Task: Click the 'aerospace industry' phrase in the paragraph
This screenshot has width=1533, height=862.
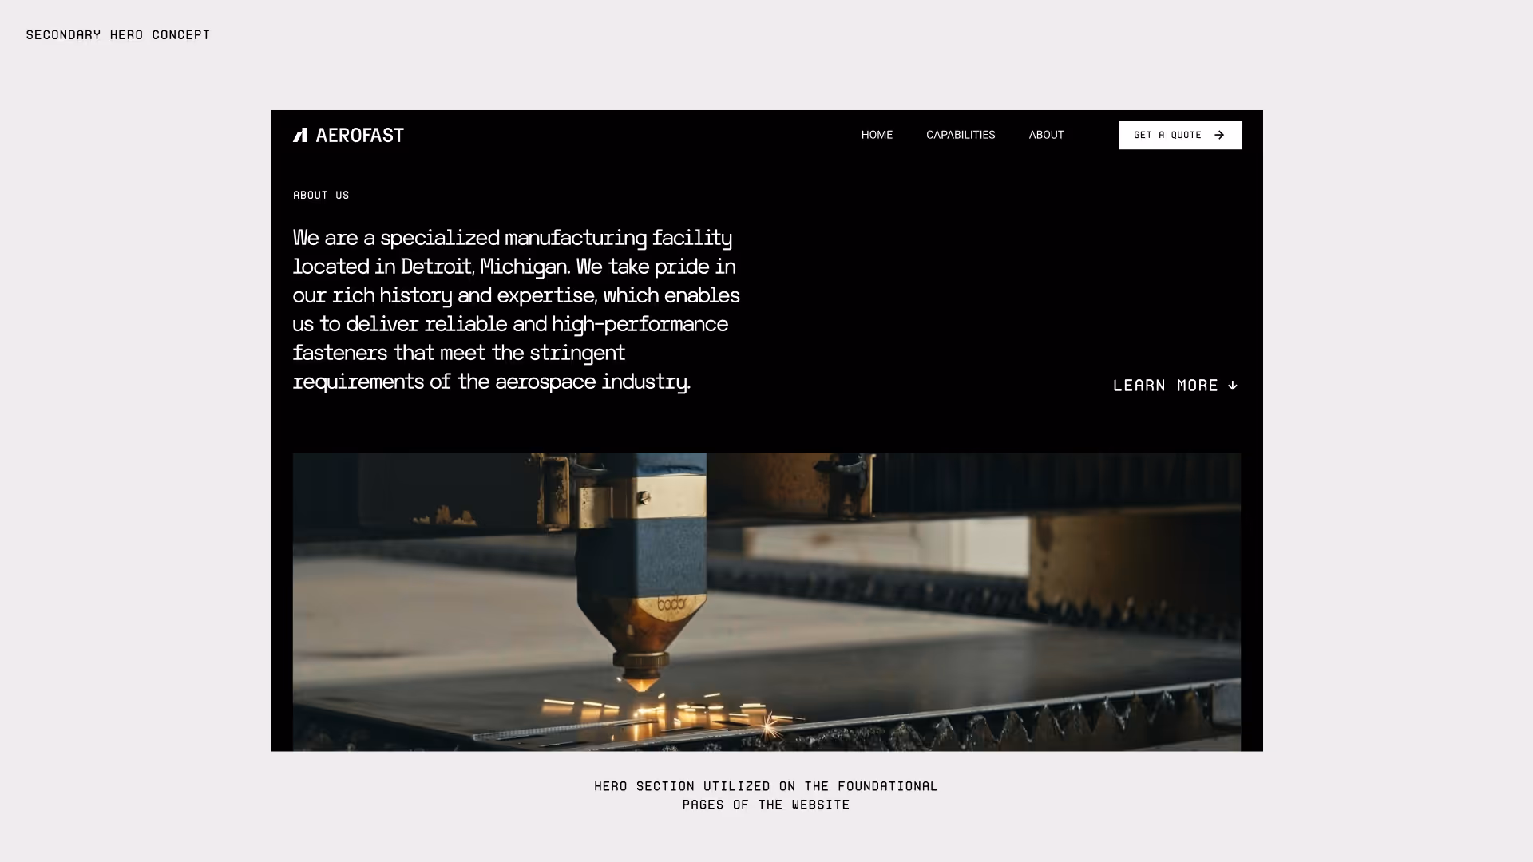Action: click(x=592, y=382)
